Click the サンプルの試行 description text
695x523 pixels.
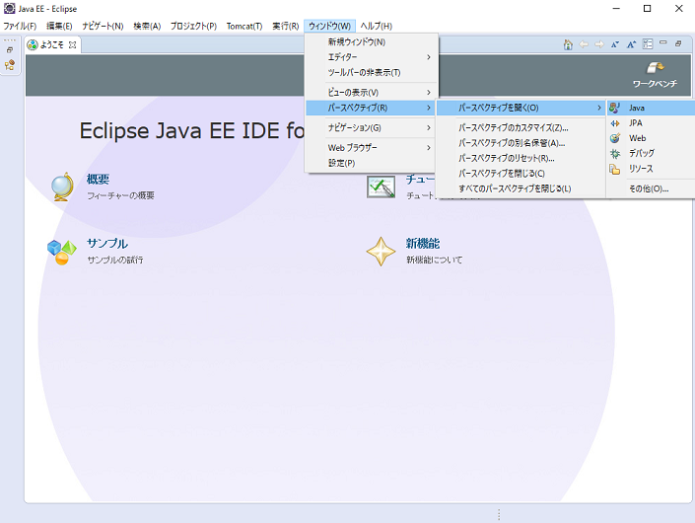115,260
